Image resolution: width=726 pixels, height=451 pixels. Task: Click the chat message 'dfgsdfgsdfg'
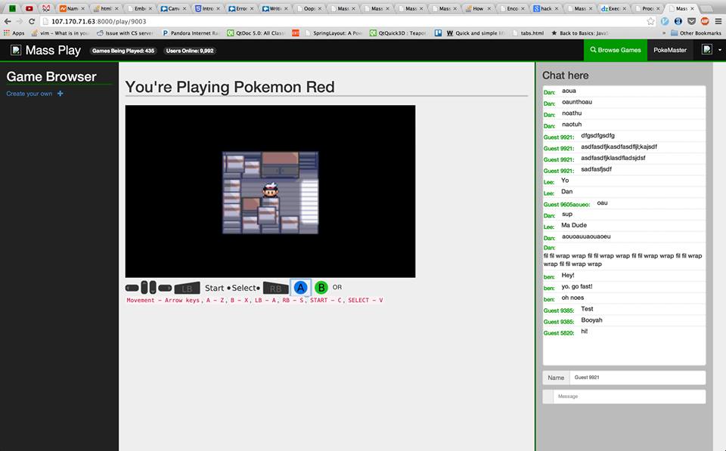(597, 135)
